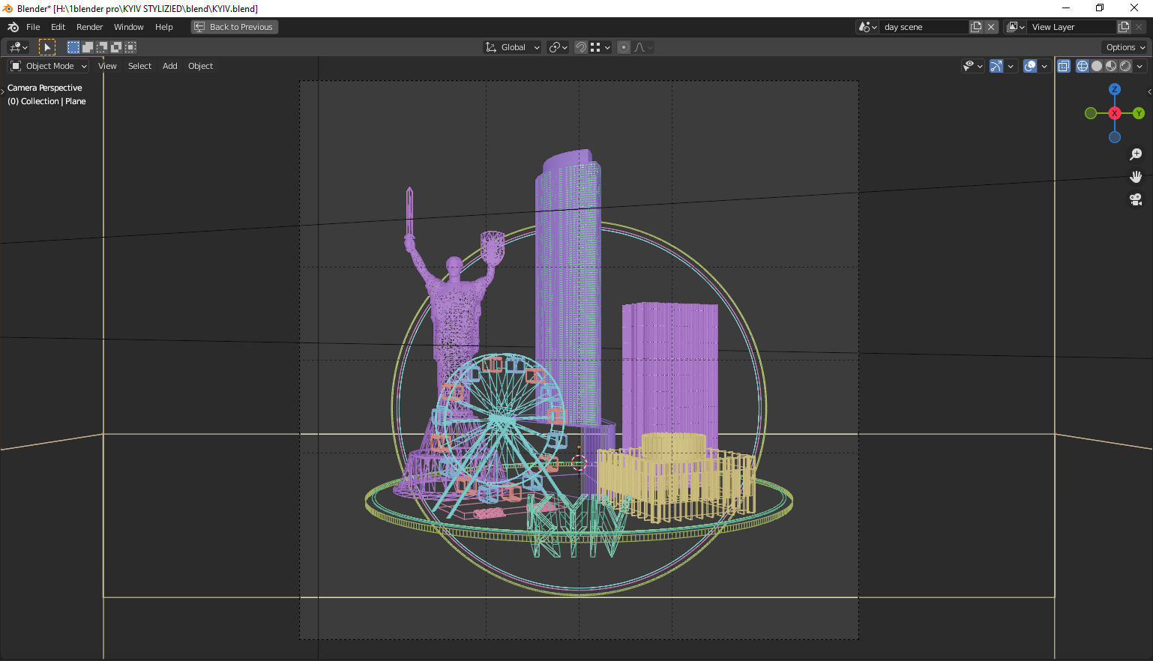
Task: Create a new scene with copy icon
Action: (976, 27)
